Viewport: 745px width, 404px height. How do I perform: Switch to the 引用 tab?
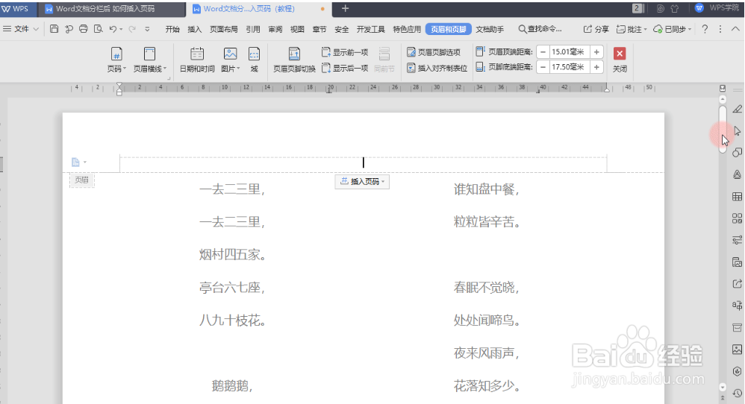[x=253, y=29]
